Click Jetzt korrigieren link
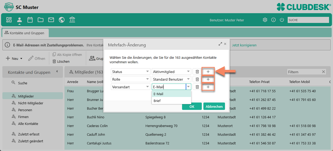The height and width of the screenshot is (151, 333). tap(244, 45)
